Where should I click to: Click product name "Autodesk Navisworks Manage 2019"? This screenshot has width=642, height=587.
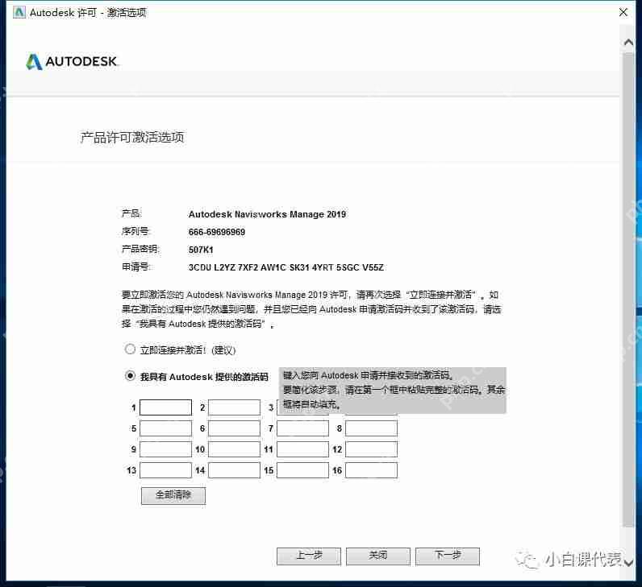point(267,214)
